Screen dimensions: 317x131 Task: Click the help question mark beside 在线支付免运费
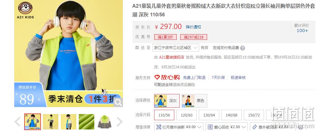coord(243,48)
